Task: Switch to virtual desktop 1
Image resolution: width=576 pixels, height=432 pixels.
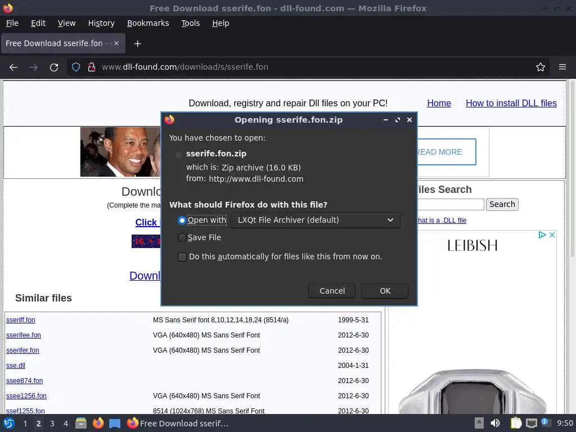Action: pos(25,424)
